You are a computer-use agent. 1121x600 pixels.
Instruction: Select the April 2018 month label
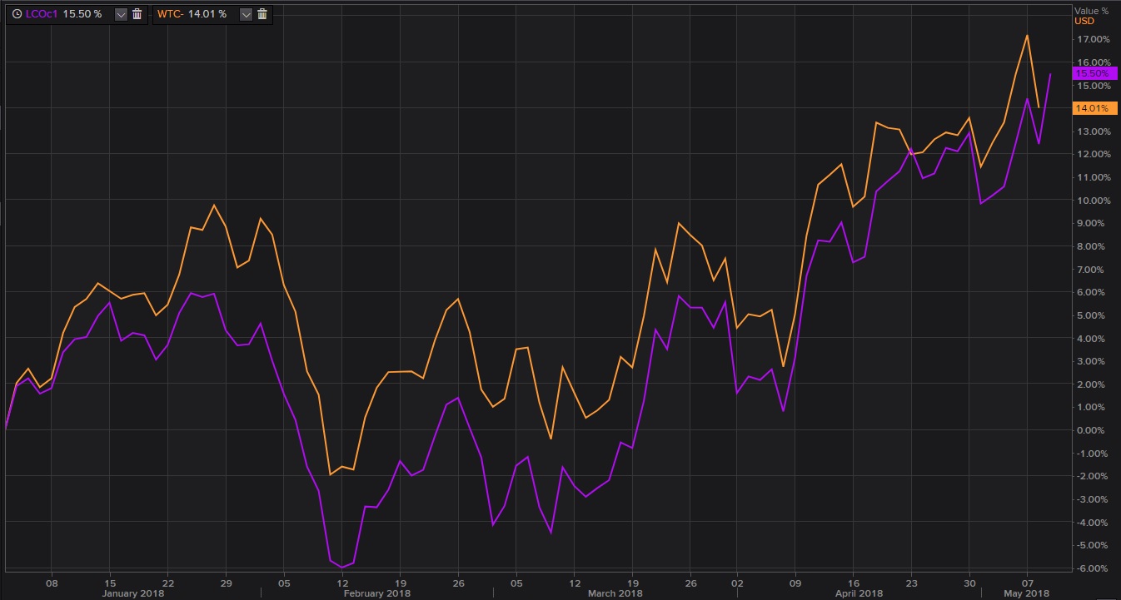(859, 593)
